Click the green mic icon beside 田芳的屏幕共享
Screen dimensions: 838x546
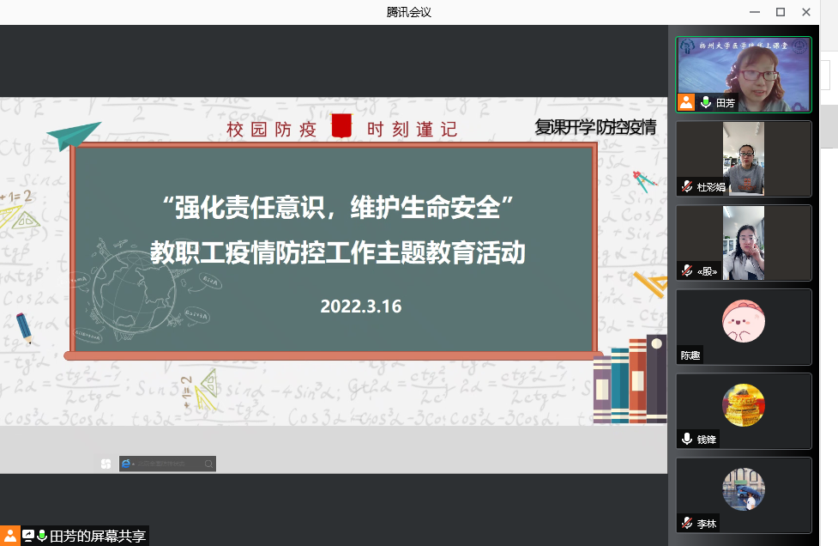(x=42, y=537)
